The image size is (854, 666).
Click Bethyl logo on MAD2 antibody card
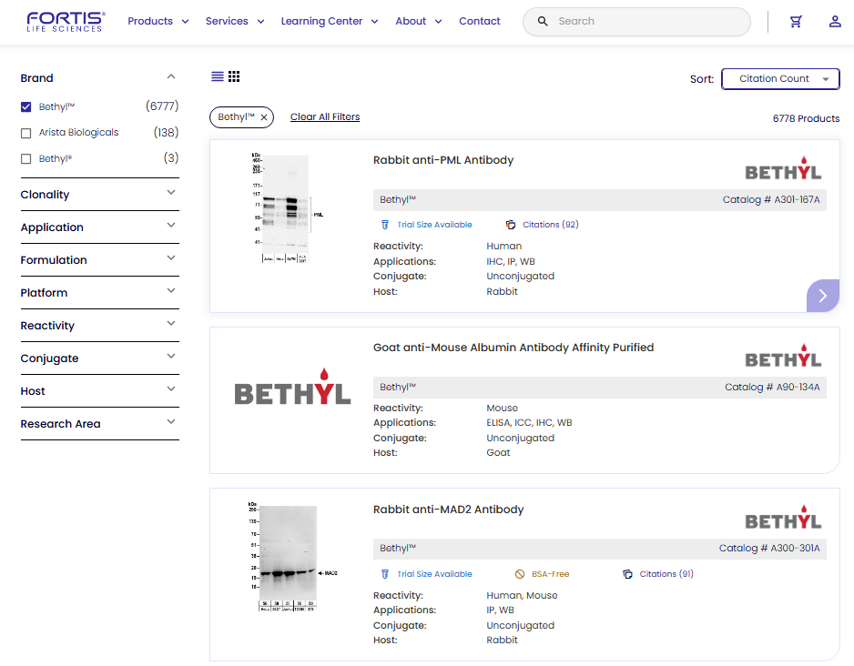(x=783, y=519)
